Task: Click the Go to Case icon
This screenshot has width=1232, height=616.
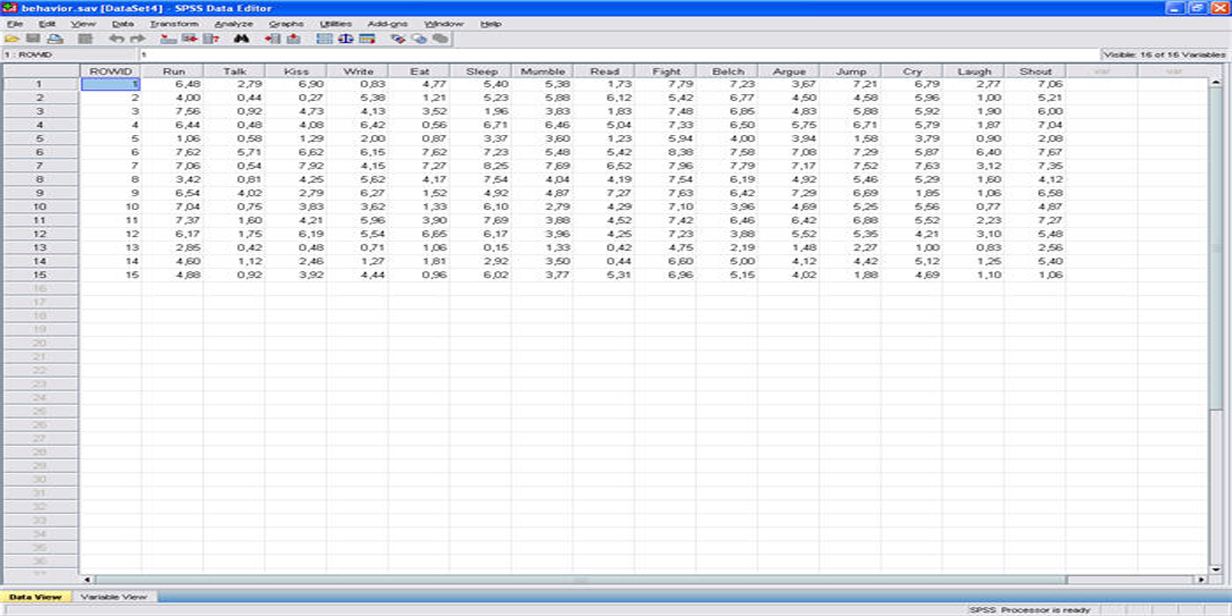Action: click(168, 39)
